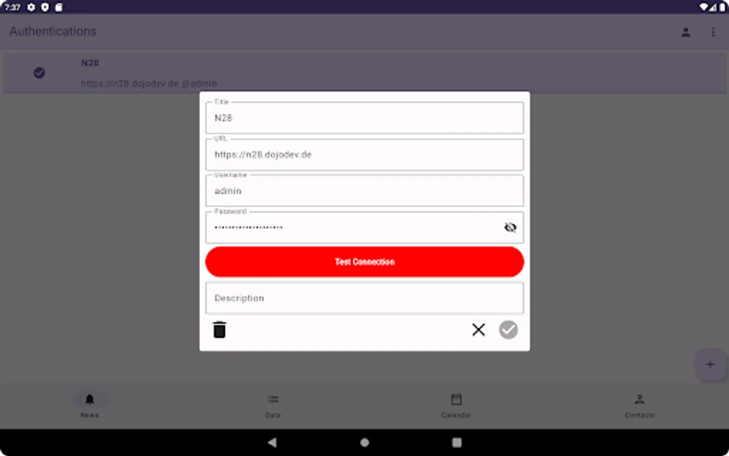The width and height of the screenshot is (729, 456).
Task: Click the Description field to edit it
Action: (x=364, y=298)
